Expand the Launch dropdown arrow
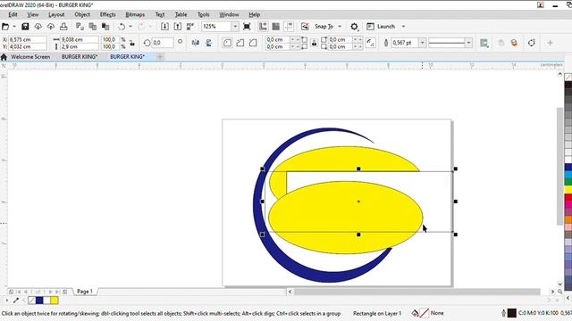 403,27
